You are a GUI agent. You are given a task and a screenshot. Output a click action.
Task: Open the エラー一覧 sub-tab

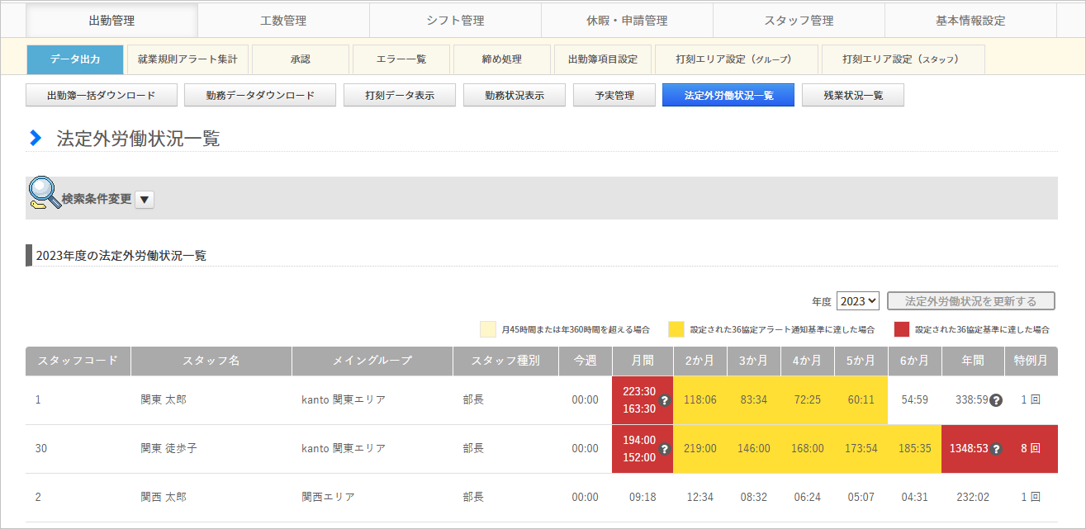coord(401,59)
